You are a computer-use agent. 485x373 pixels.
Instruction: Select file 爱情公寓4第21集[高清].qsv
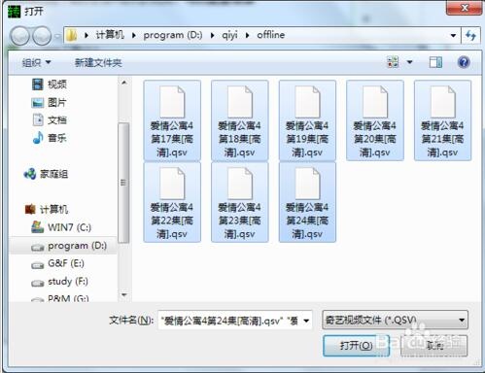pyautogui.click(x=442, y=120)
